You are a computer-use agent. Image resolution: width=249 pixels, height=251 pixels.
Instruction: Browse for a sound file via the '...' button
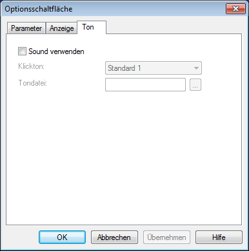tap(195, 85)
